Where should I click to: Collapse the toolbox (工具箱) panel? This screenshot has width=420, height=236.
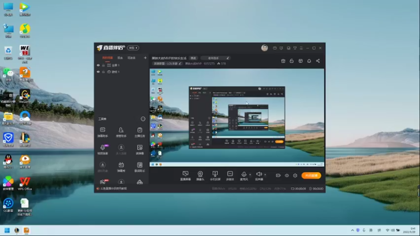point(143,119)
